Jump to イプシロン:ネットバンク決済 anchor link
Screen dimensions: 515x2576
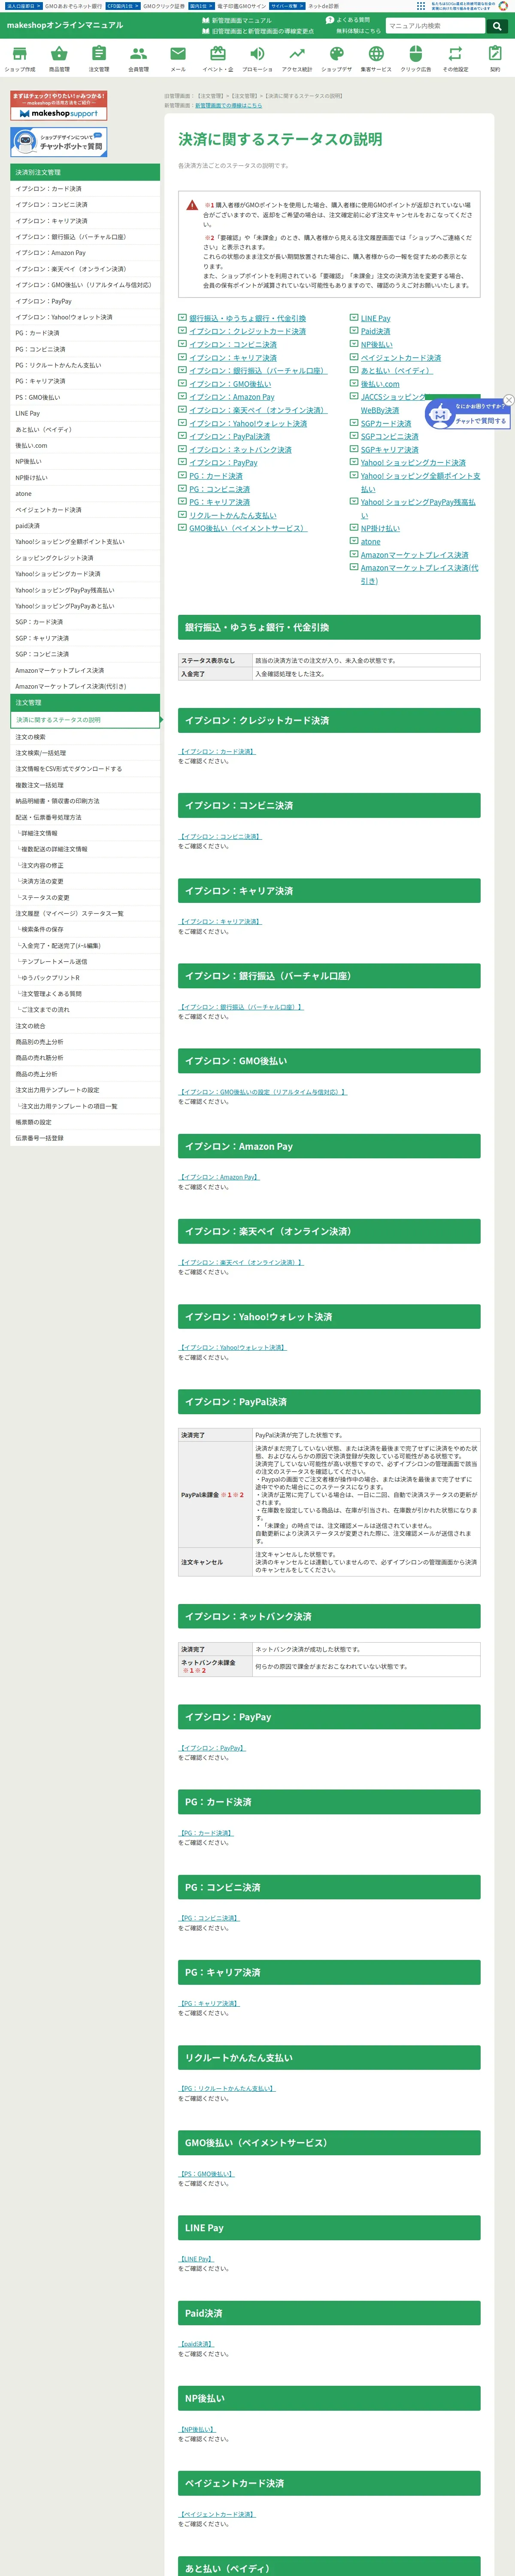tap(241, 449)
